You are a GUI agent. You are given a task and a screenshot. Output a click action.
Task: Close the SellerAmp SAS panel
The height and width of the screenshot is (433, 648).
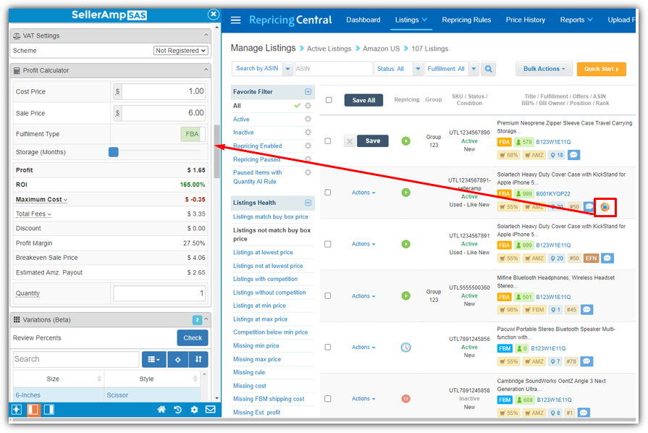tap(214, 14)
